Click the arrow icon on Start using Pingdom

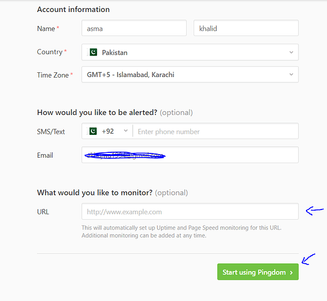tap(291, 273)
